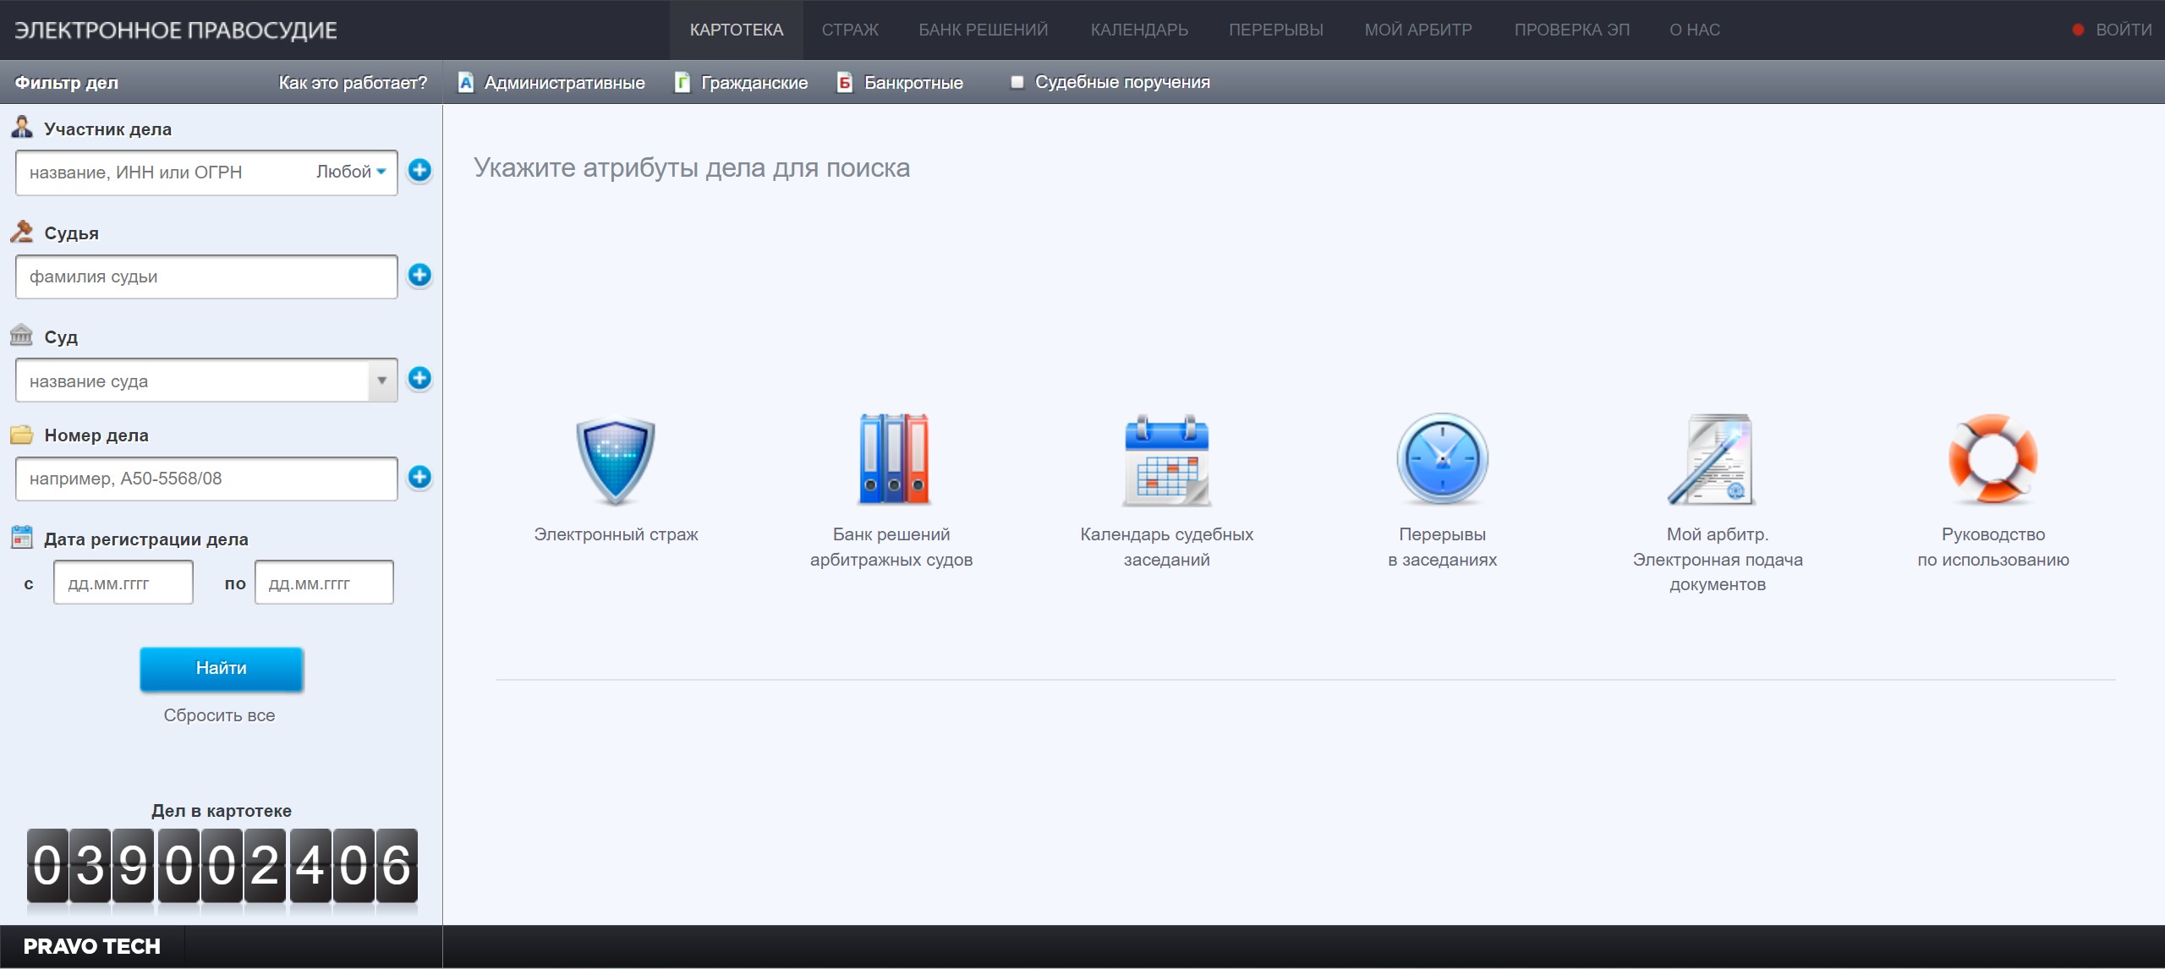
Task: Click the Сбросить все reset link
Action: point(219,715)
